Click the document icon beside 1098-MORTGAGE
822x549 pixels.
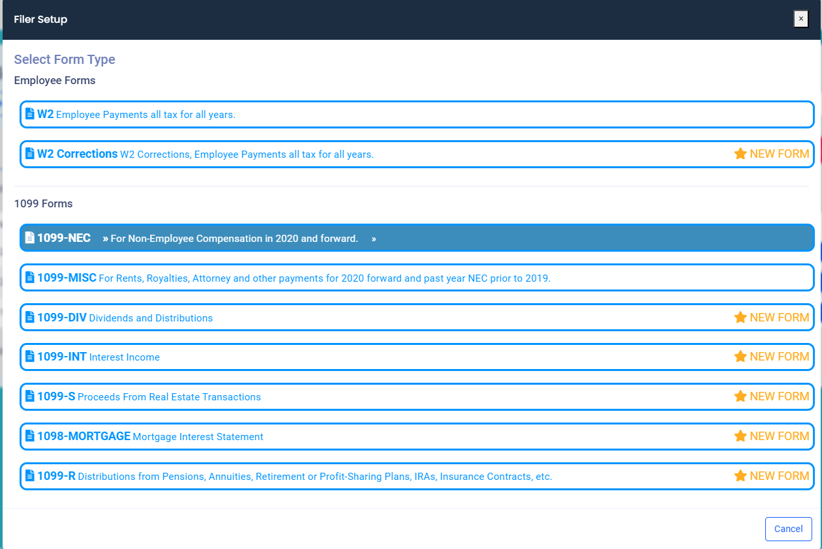[29, 436]
